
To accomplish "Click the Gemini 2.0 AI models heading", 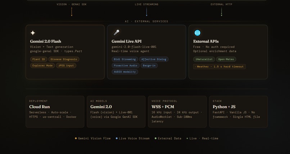I will pyautogui.click(x=101, y=107).
